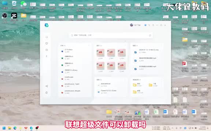The image size is (211, 131).
Task: Open the pptx file ending in _68.pptx
Action: click(x=75, y=92)
